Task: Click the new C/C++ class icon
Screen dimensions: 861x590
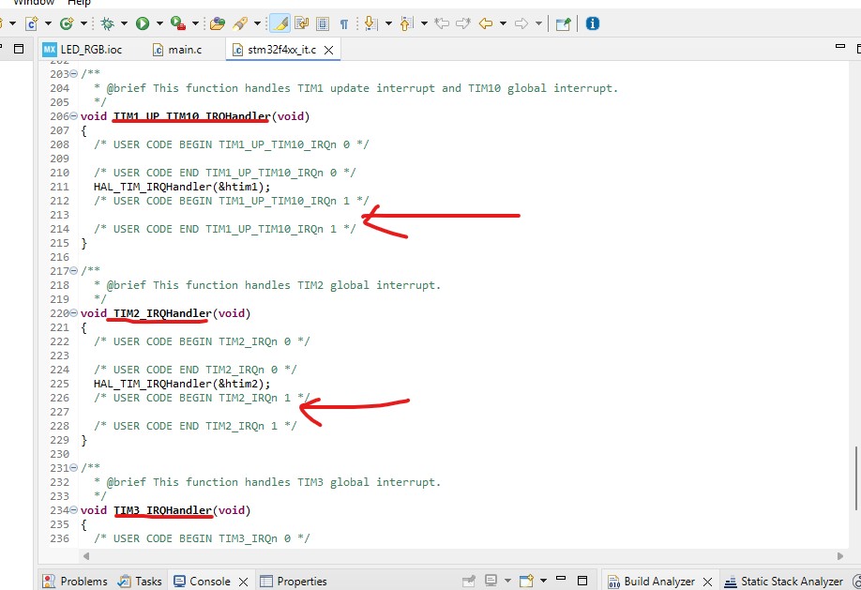Action: coord(67,23)
